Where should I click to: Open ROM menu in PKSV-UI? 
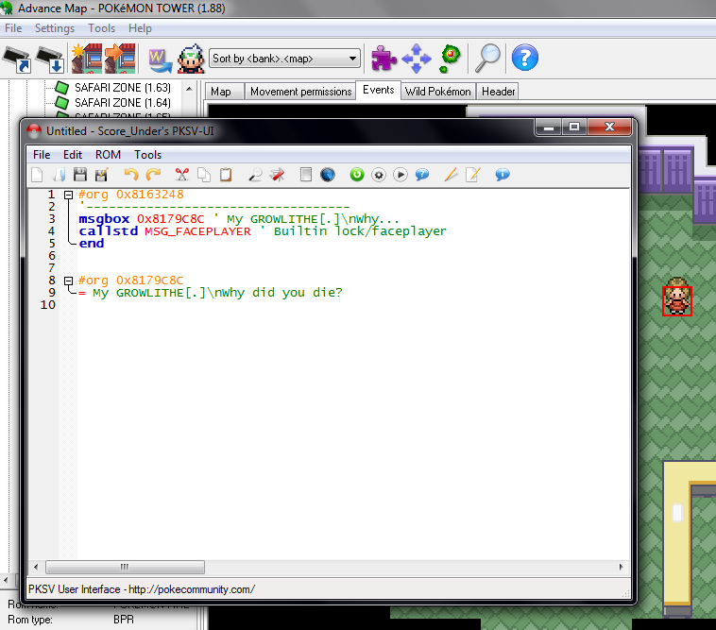point(108,155)
